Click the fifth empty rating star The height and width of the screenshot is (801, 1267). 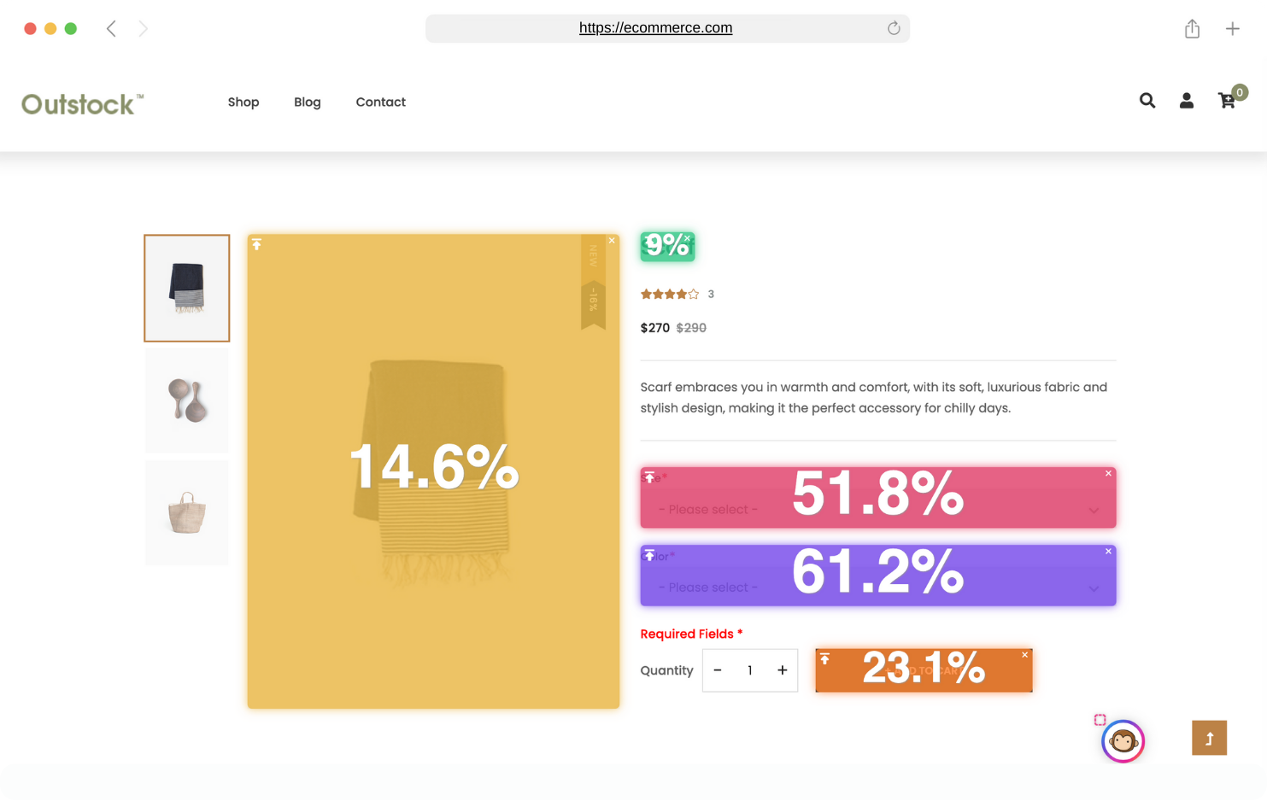point(693,293)
